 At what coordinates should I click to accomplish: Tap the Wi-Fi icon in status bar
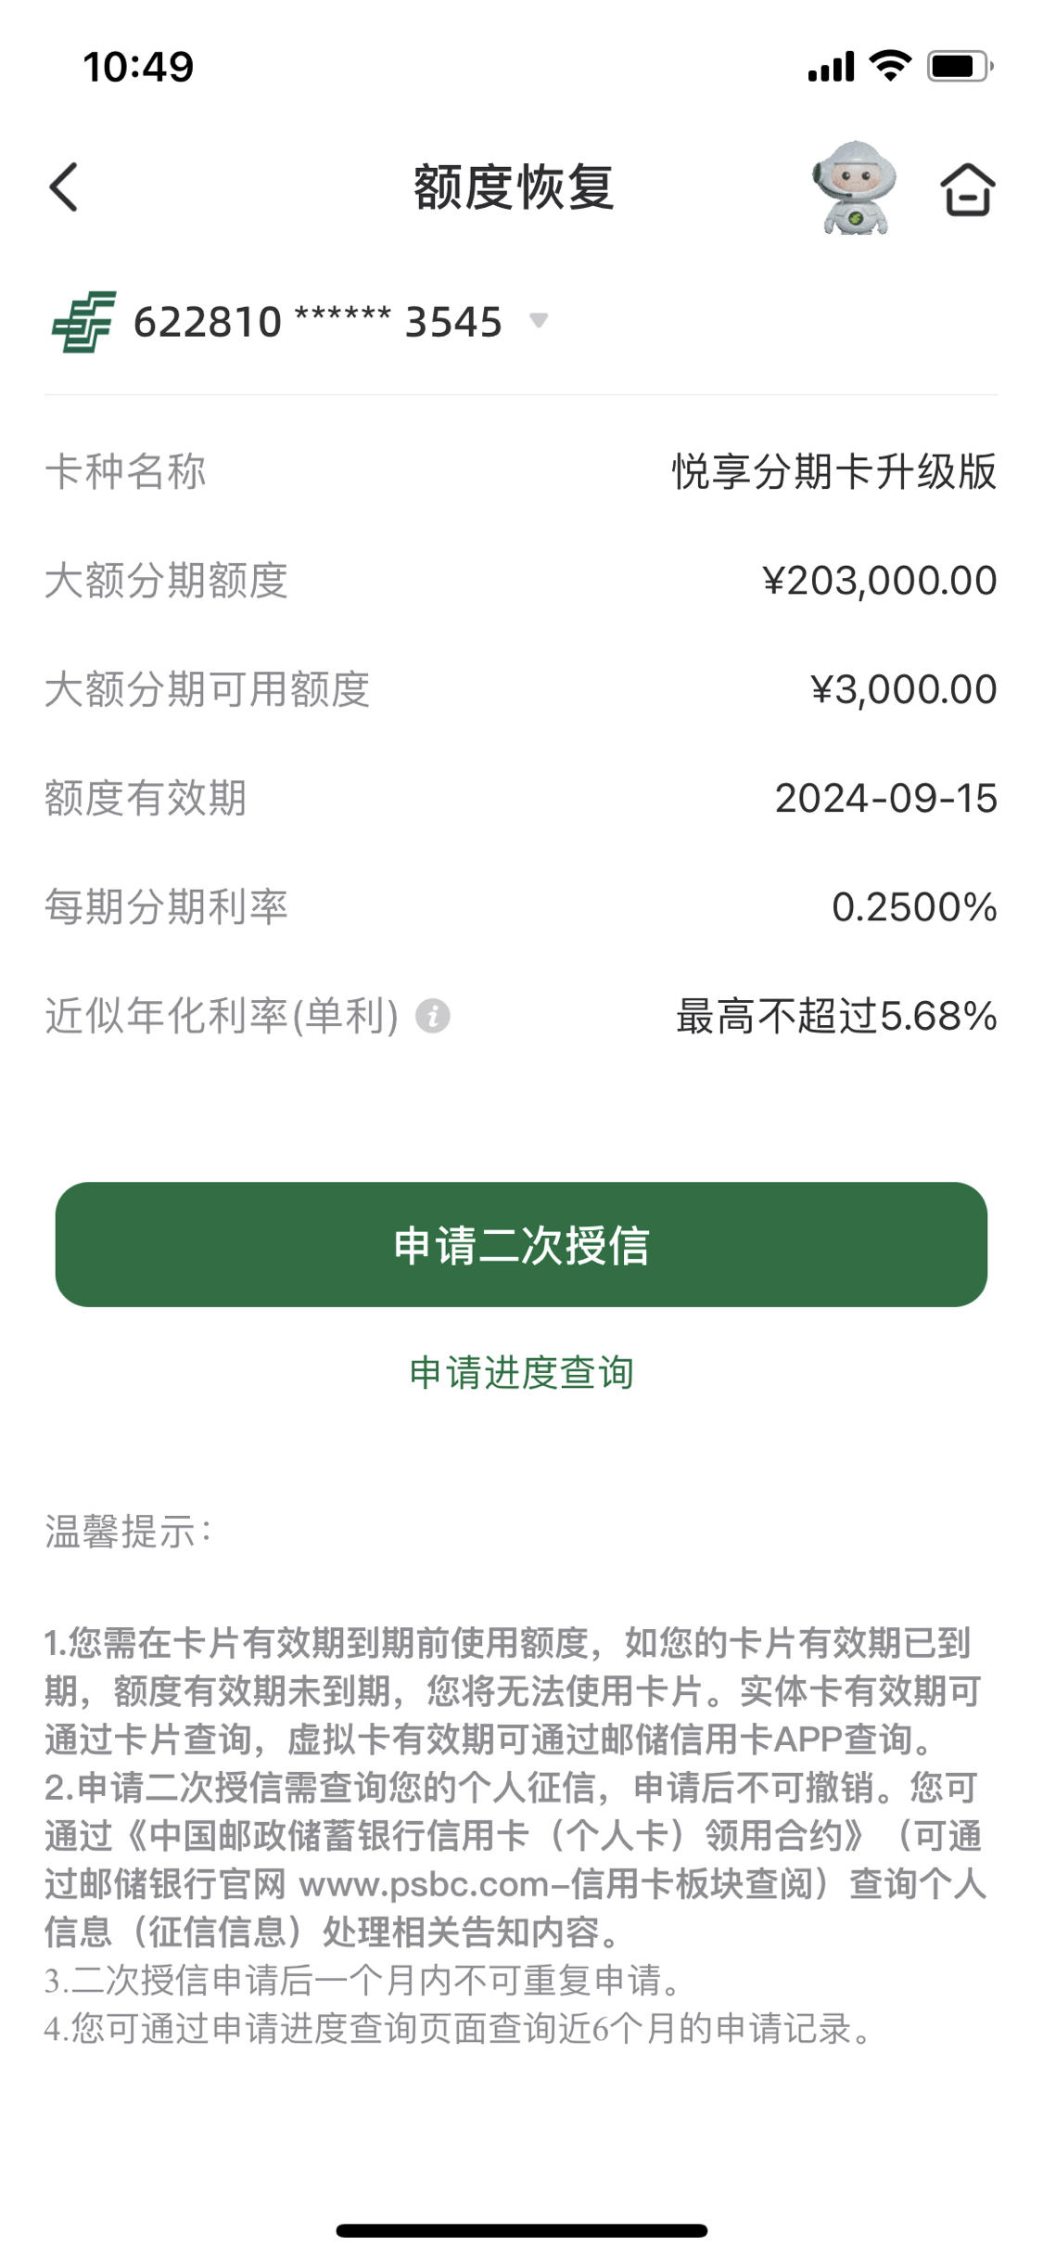coord(890,66)
